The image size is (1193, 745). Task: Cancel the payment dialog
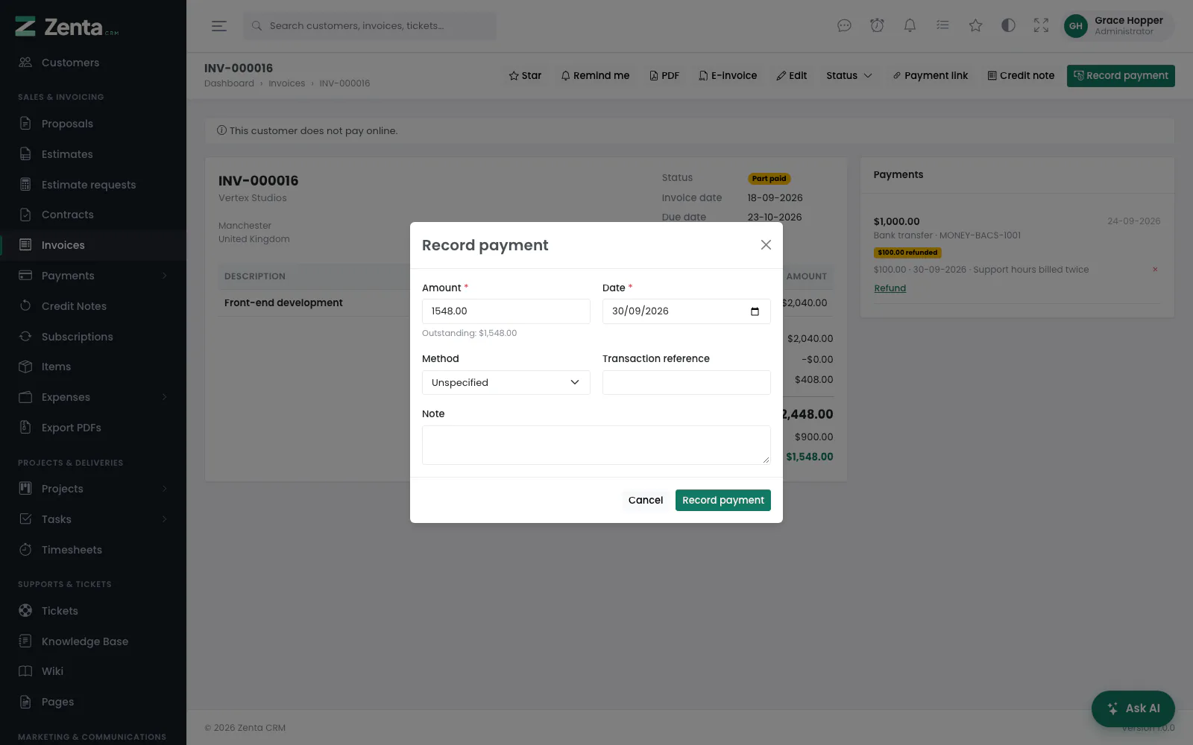tap(646, 501)
